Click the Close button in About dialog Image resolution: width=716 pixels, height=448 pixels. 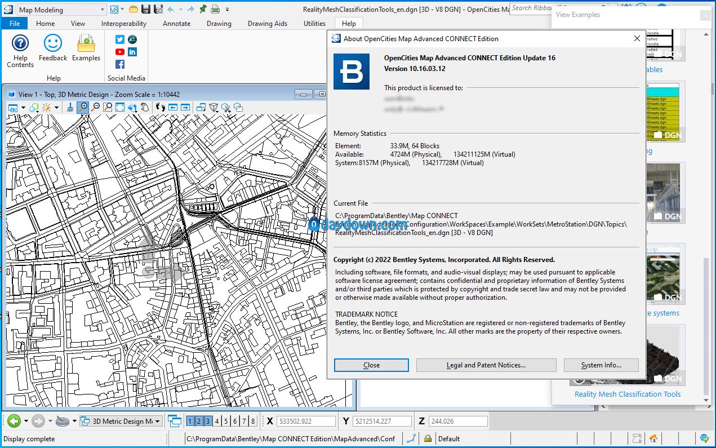pos(371,365)
